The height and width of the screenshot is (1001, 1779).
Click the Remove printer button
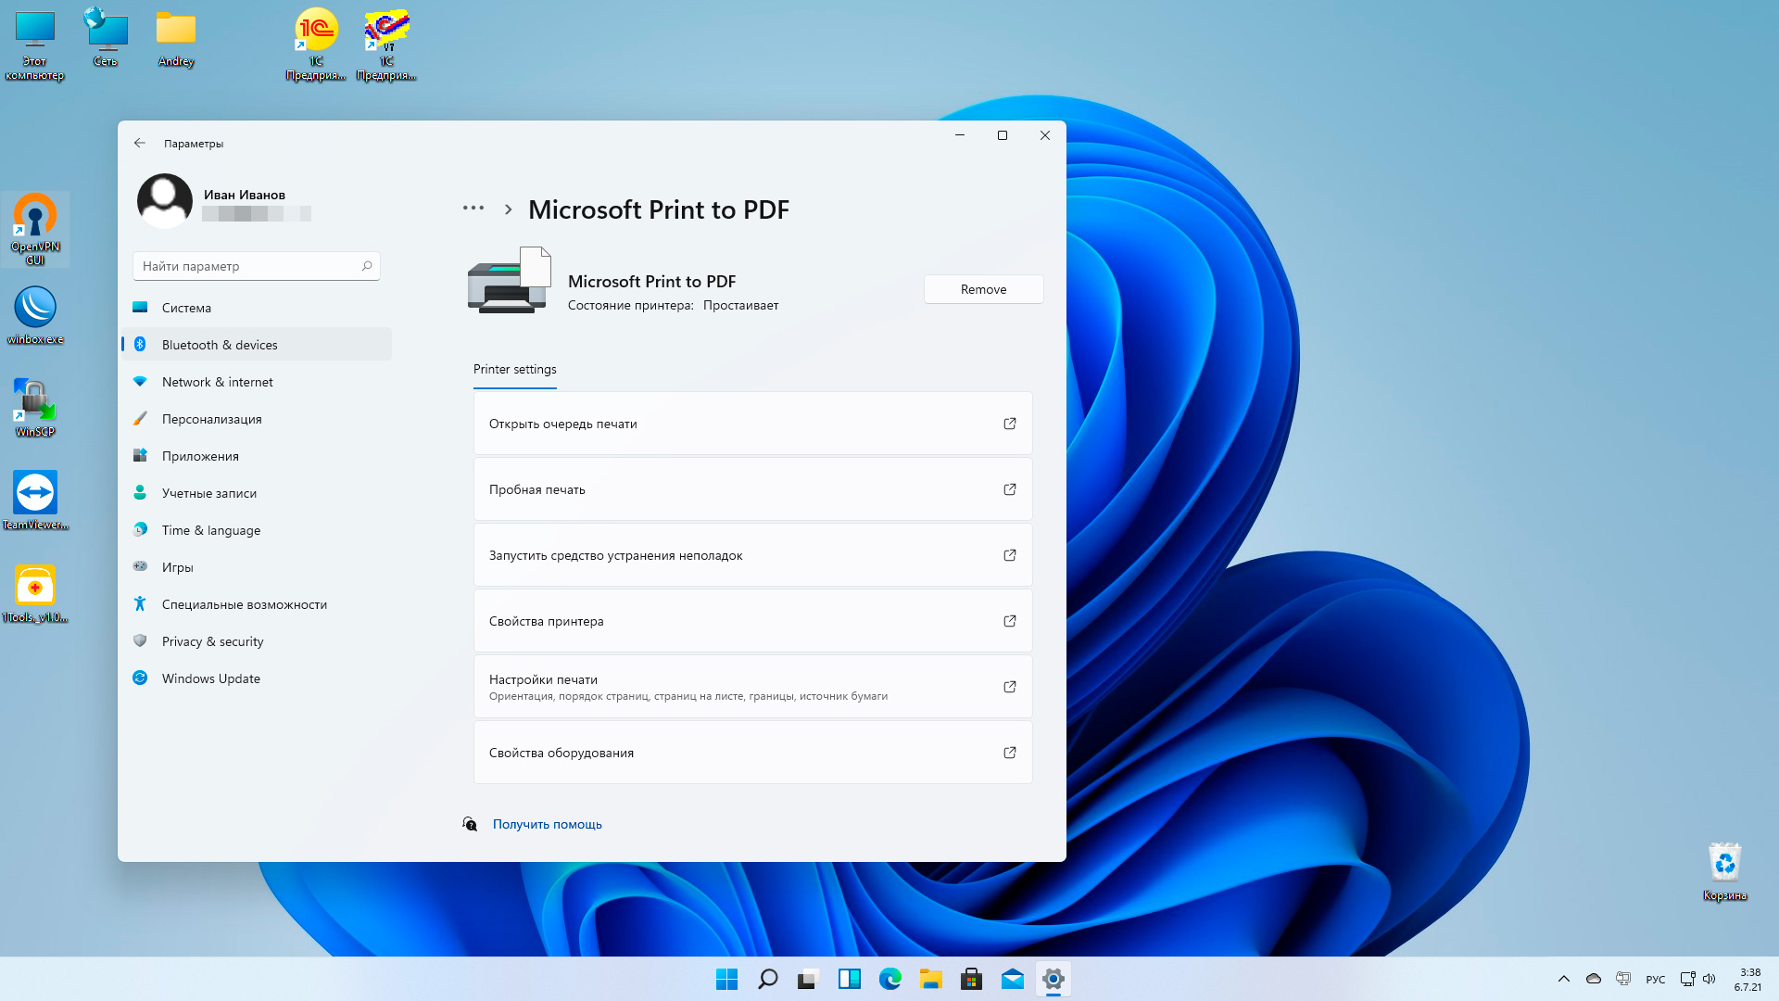point(983,289)
